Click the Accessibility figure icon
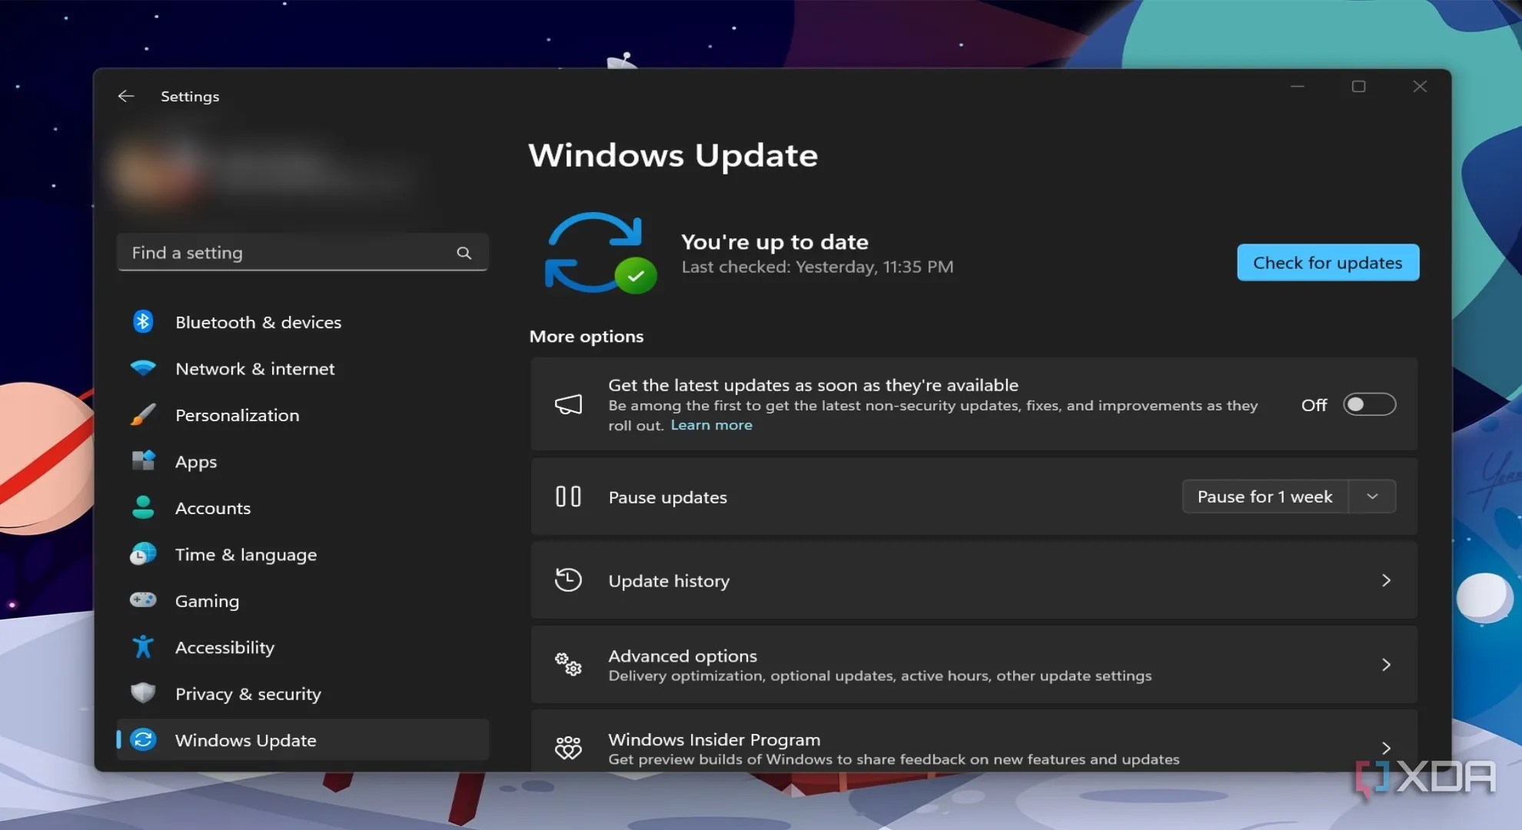 [x=143, y=647]
